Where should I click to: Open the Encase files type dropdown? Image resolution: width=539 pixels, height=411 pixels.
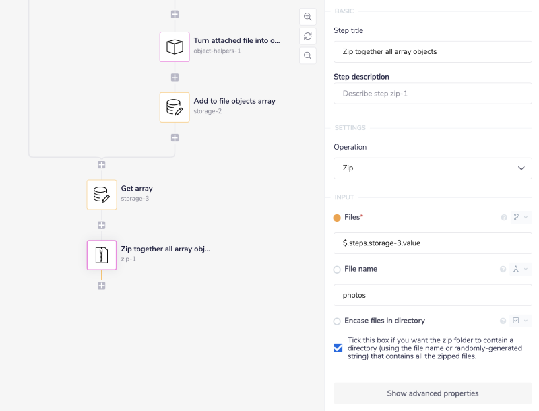coord(520,321)
